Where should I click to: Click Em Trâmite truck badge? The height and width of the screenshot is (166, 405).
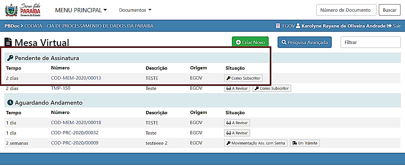(x=305, y=143)
